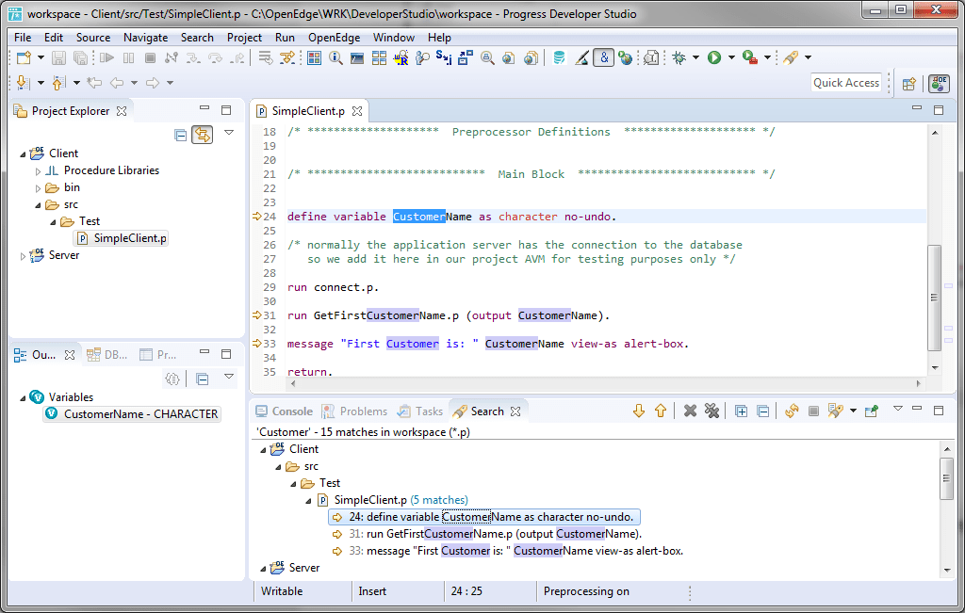Open Debug configurations dropdown arrow
The width and height of the screenshot is (965, 613).
[x=696, y=57]
